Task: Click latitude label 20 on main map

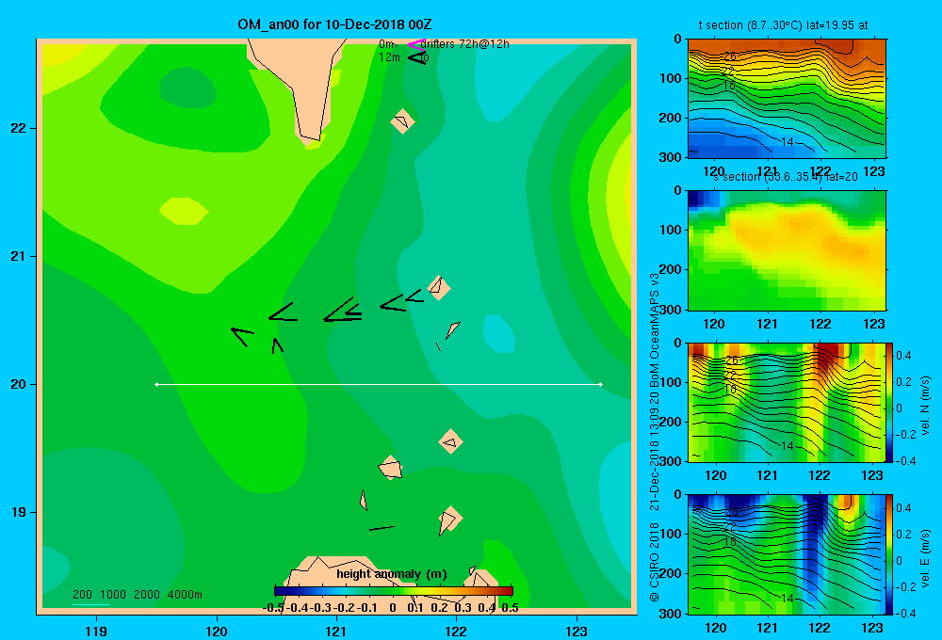Action: [x=18, y=384]
